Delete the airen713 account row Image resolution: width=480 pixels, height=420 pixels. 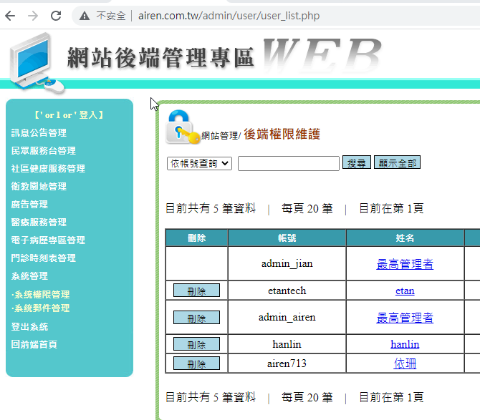196,363
